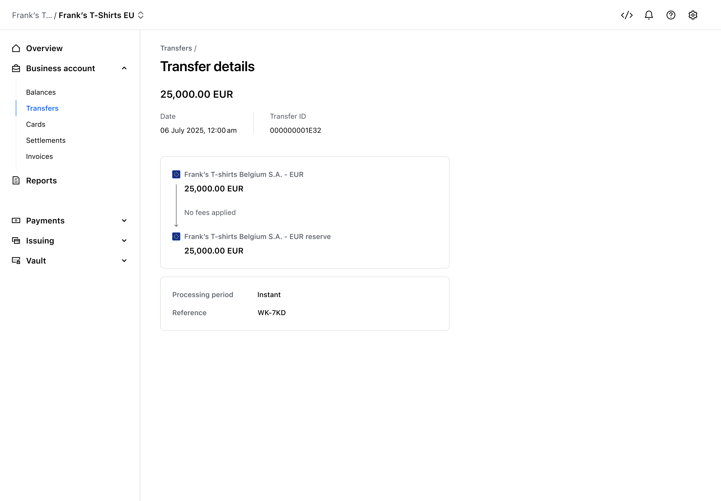Click EU flag beside EUR source account

176,175
